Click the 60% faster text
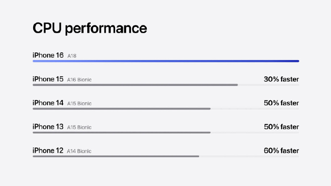Image resolution: width=331 pixels, height=186 pixels. coord(281,151)
